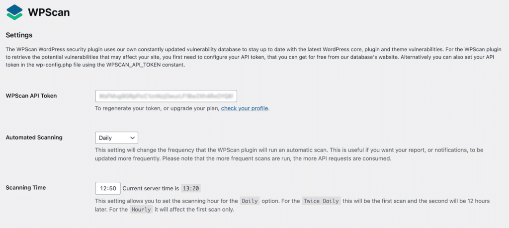509x228 pixels.
Task: Focus the WPScan API Token input field
Action: [166, 95]
